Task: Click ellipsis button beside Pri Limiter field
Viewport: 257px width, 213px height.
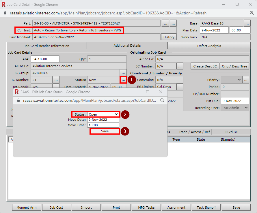Action: [180, 87]
